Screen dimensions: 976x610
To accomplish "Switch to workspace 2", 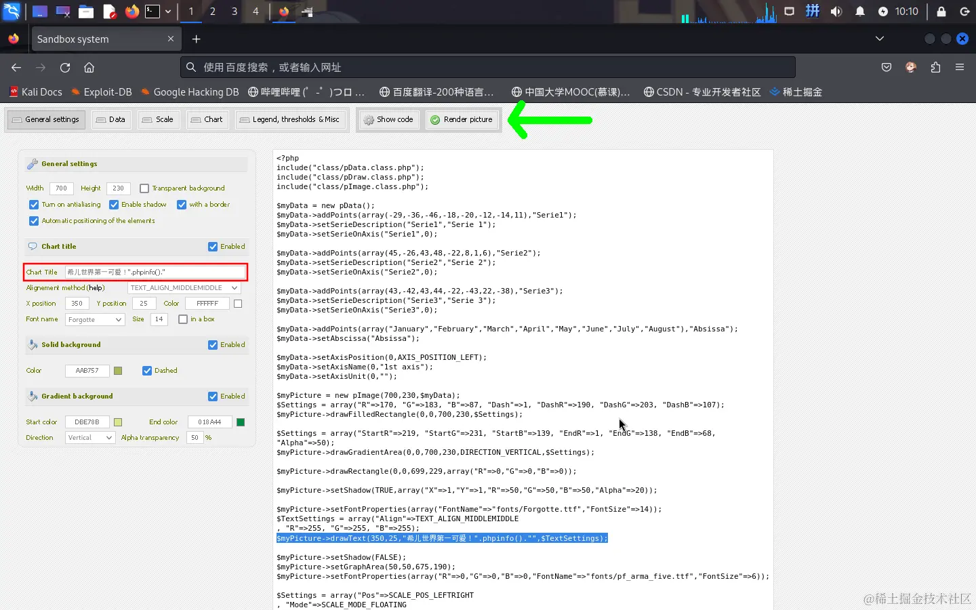I will pos(213,11).
